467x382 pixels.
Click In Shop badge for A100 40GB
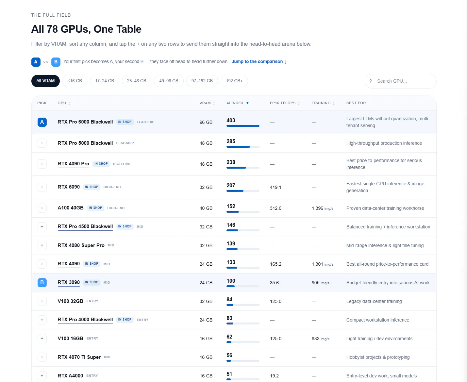[x=95, y=208]
